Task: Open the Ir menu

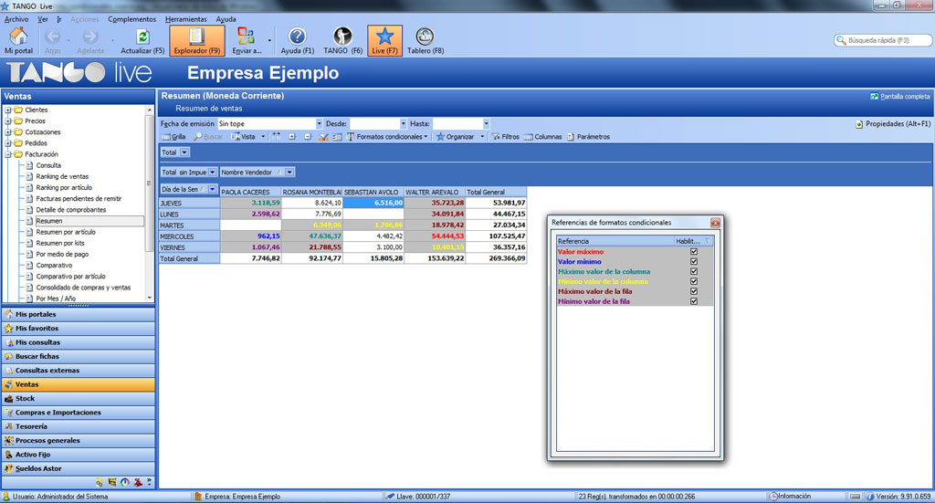Action: click(59, 19)
